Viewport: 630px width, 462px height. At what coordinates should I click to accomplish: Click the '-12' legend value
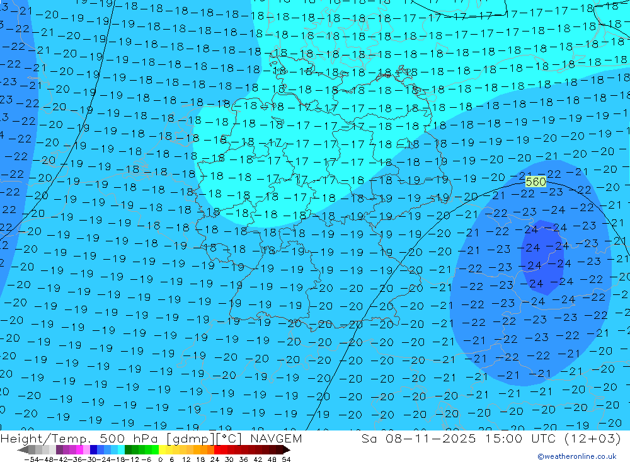coord(132,459)
